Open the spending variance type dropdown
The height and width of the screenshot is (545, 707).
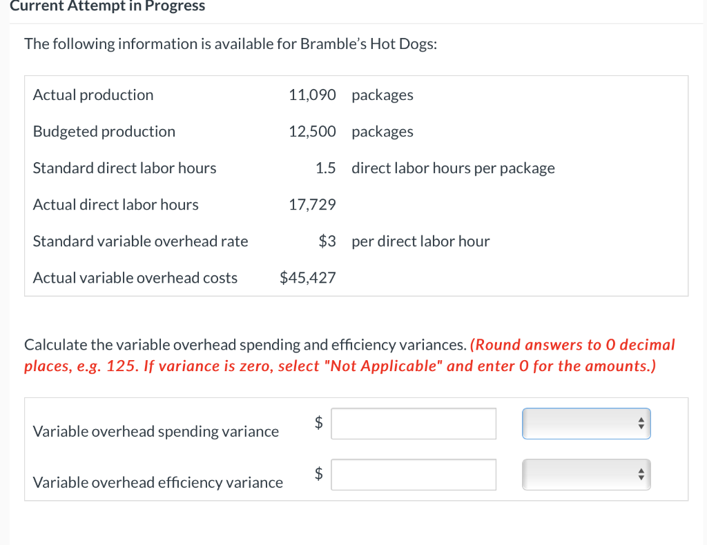pos(586,424)
